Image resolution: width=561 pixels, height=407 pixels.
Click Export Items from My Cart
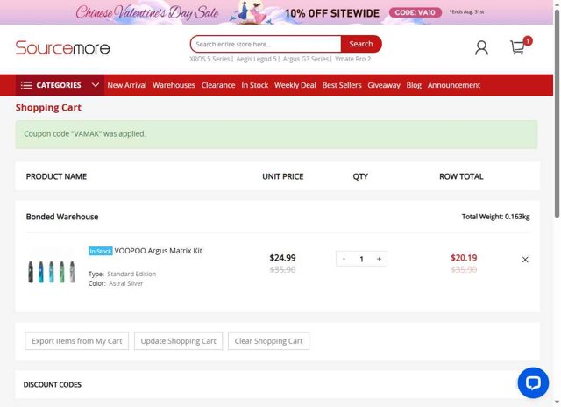[x=77, y=341]
